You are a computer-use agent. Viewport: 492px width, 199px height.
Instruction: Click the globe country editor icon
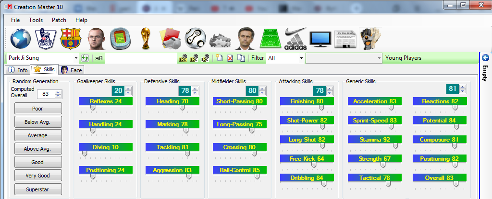20,38
